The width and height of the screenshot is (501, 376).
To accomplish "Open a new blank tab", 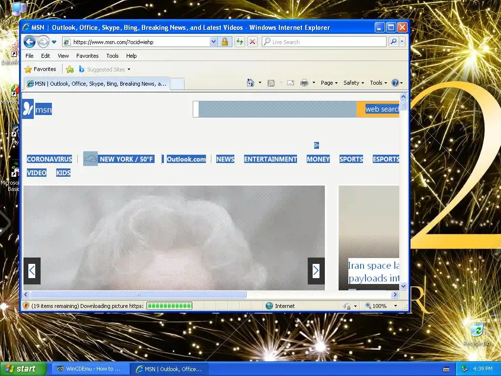I will click(177, 84).
